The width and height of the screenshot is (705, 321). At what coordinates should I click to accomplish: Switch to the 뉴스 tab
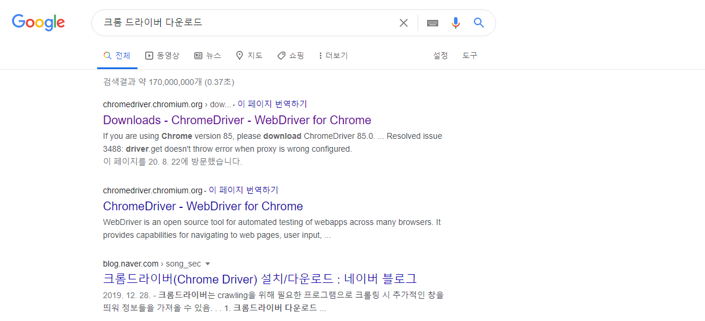pos(208,56)
